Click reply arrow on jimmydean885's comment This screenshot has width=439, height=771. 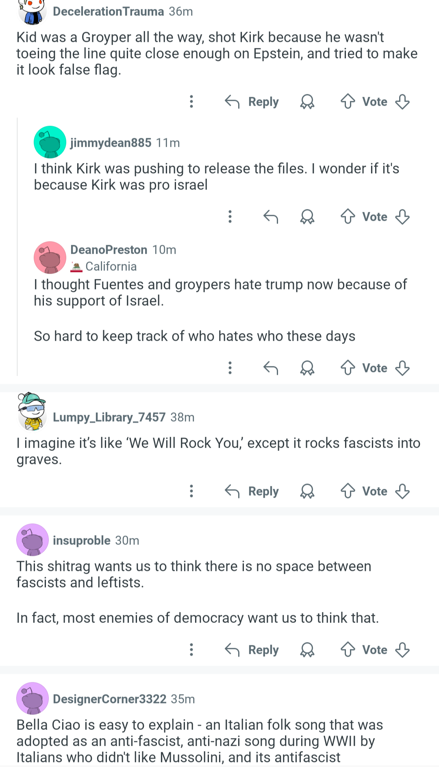tap(271, 217)
